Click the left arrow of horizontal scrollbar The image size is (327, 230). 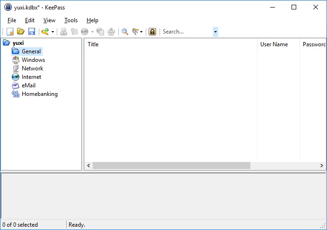coord(88,166)
